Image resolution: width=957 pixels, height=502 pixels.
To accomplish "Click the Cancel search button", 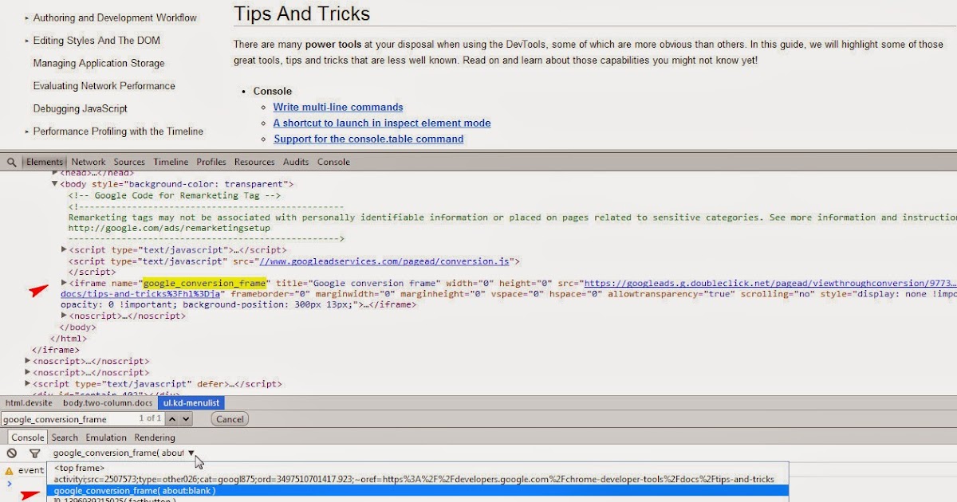I will [230, 419].
